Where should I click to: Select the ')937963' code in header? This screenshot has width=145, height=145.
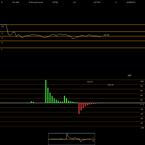click(97, 2)
